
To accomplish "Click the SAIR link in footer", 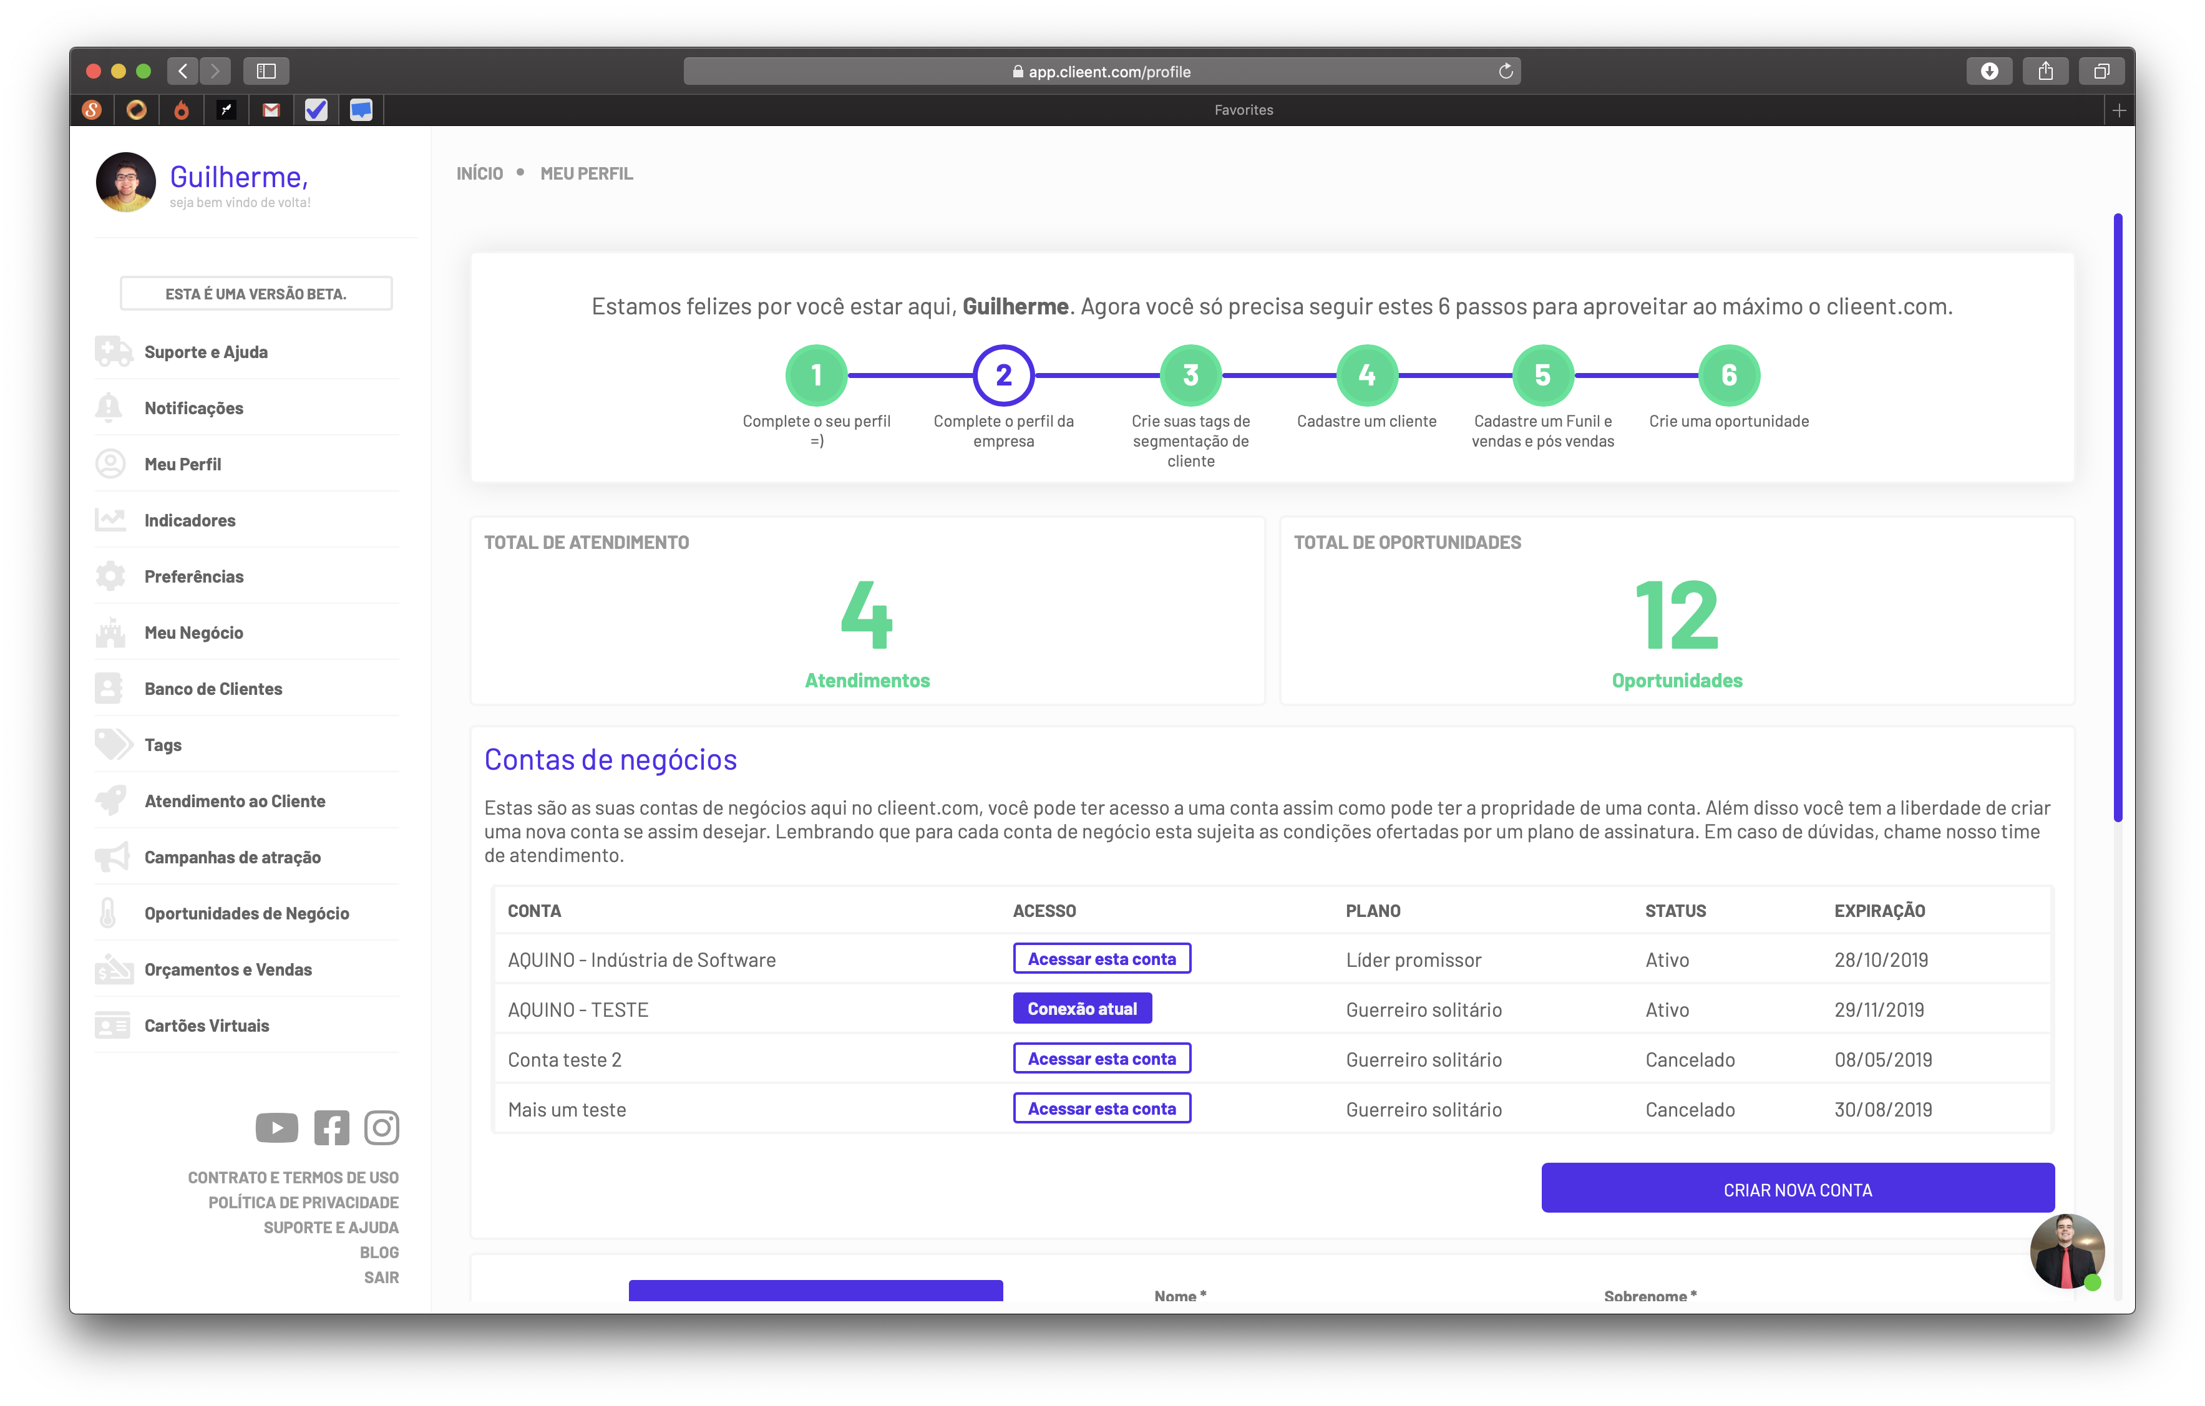I will [x=381, y=1277].
